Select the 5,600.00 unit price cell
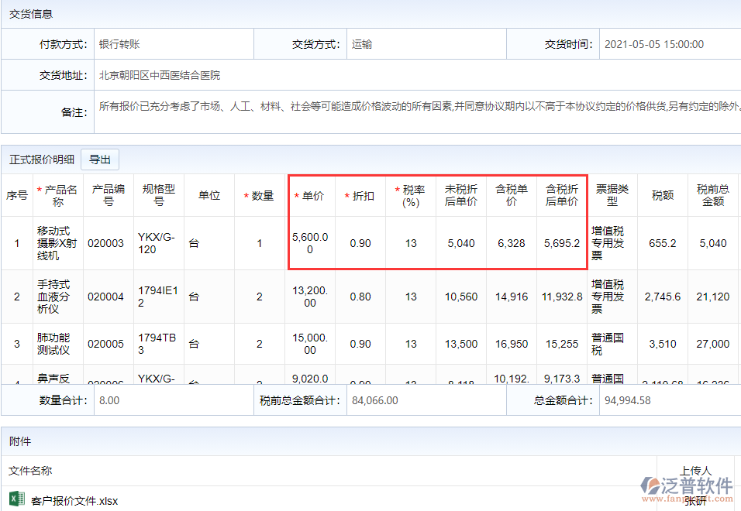The height and width of the screenshot is (511, 741). point(310,243)
